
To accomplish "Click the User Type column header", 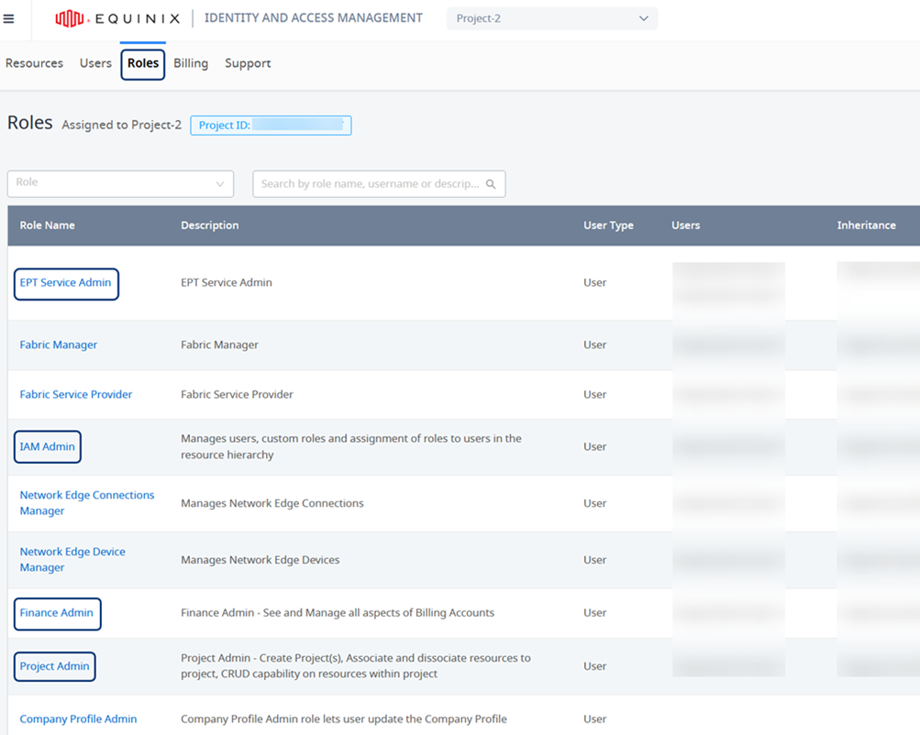I will click(x=608, y=225).
